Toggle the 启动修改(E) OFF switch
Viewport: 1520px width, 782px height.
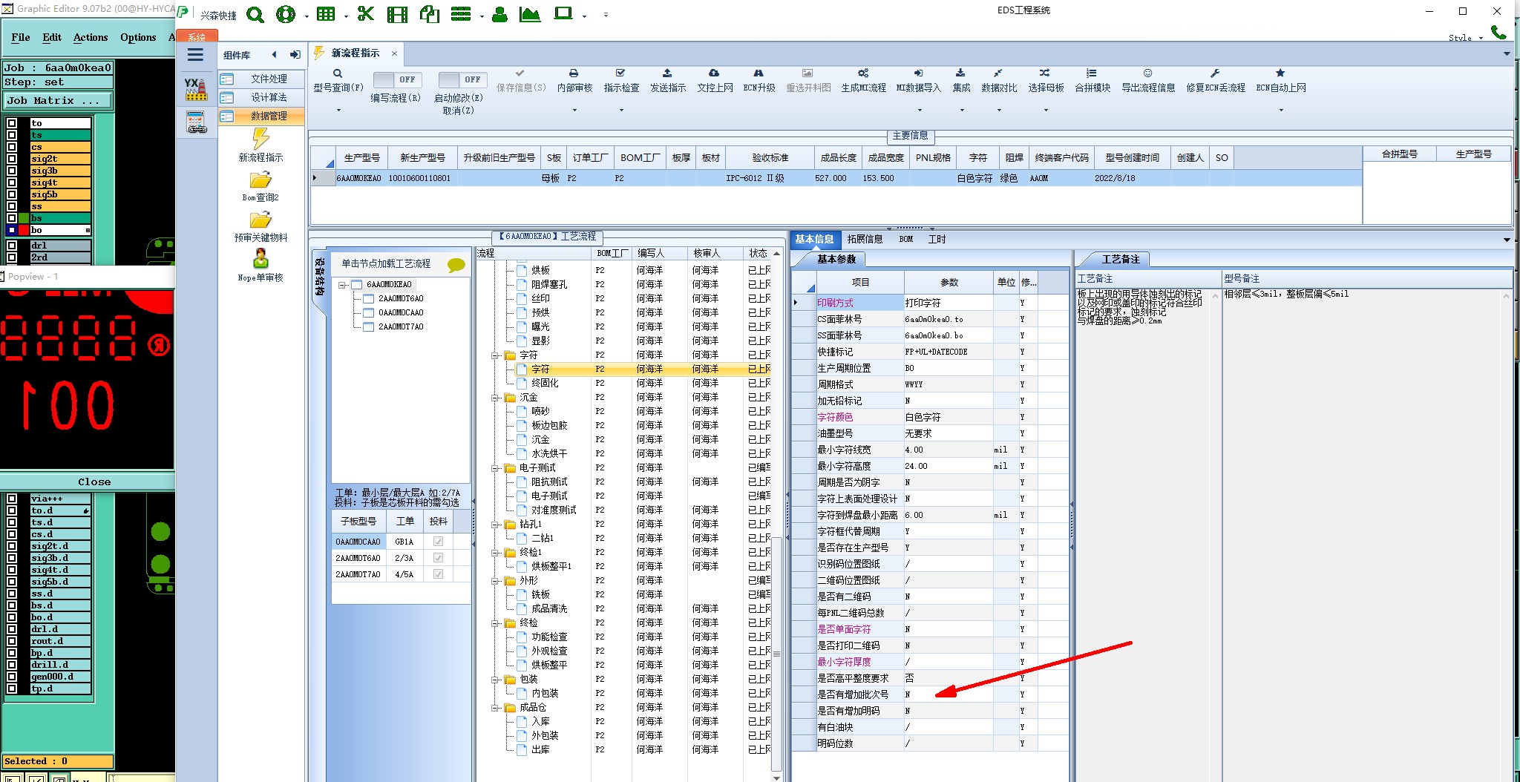point(462,79)
